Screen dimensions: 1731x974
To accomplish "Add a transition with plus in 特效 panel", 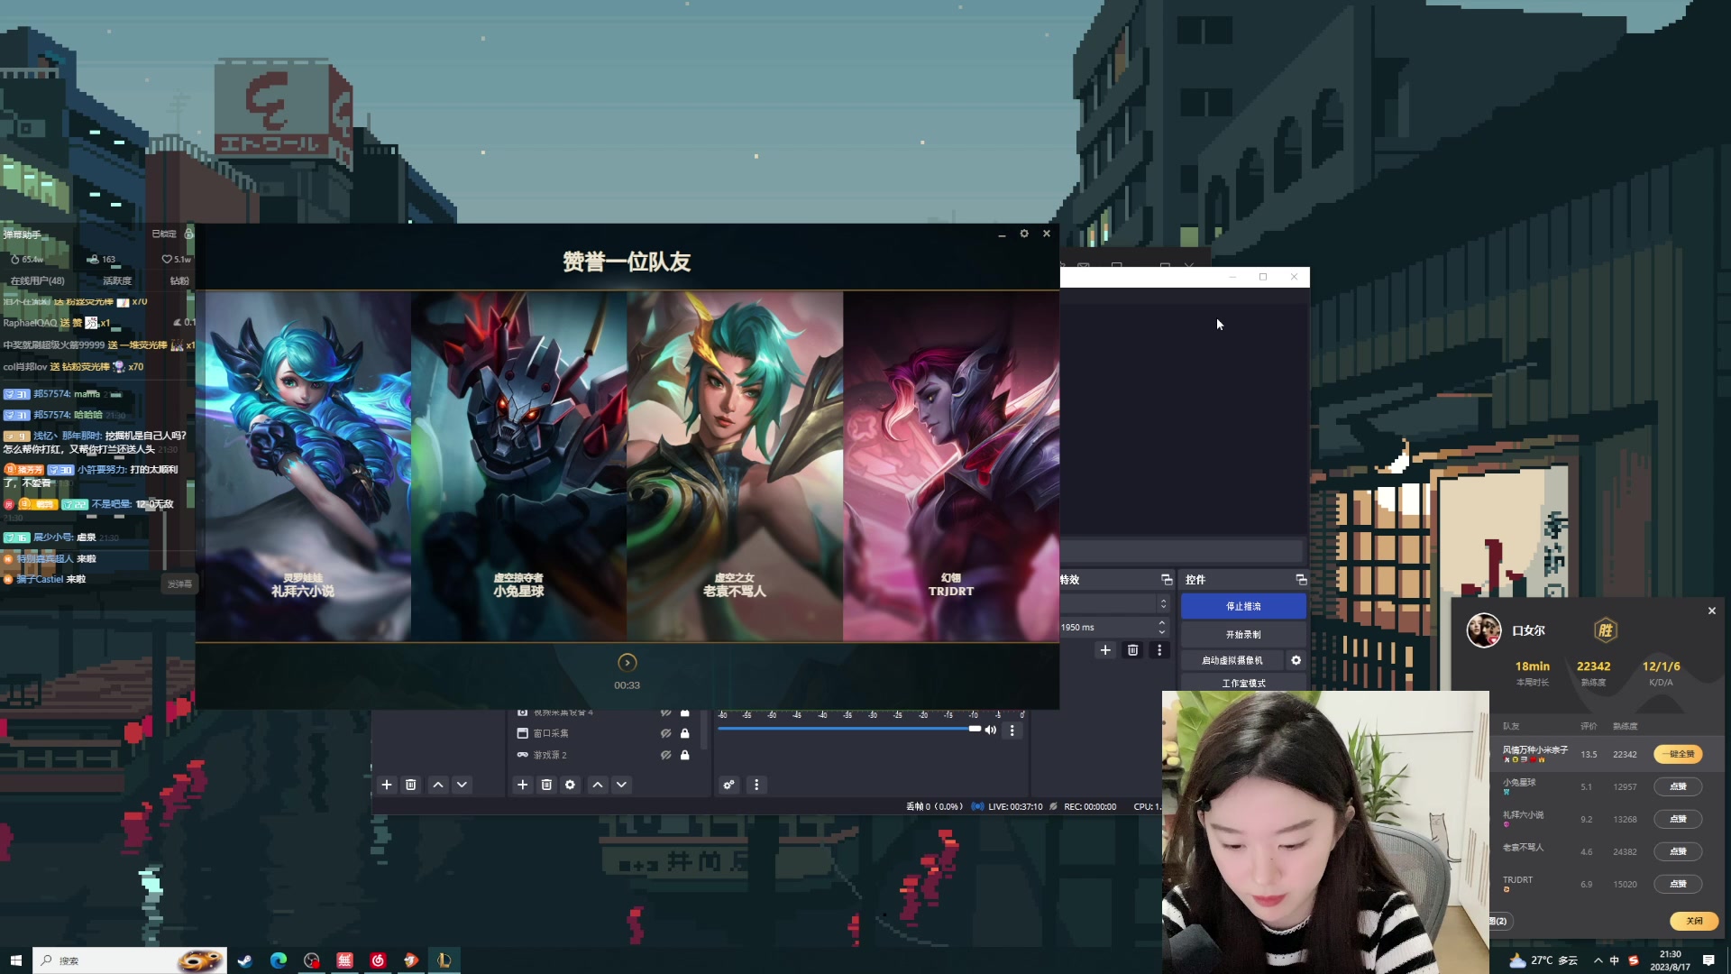I will click(1105, 650).
